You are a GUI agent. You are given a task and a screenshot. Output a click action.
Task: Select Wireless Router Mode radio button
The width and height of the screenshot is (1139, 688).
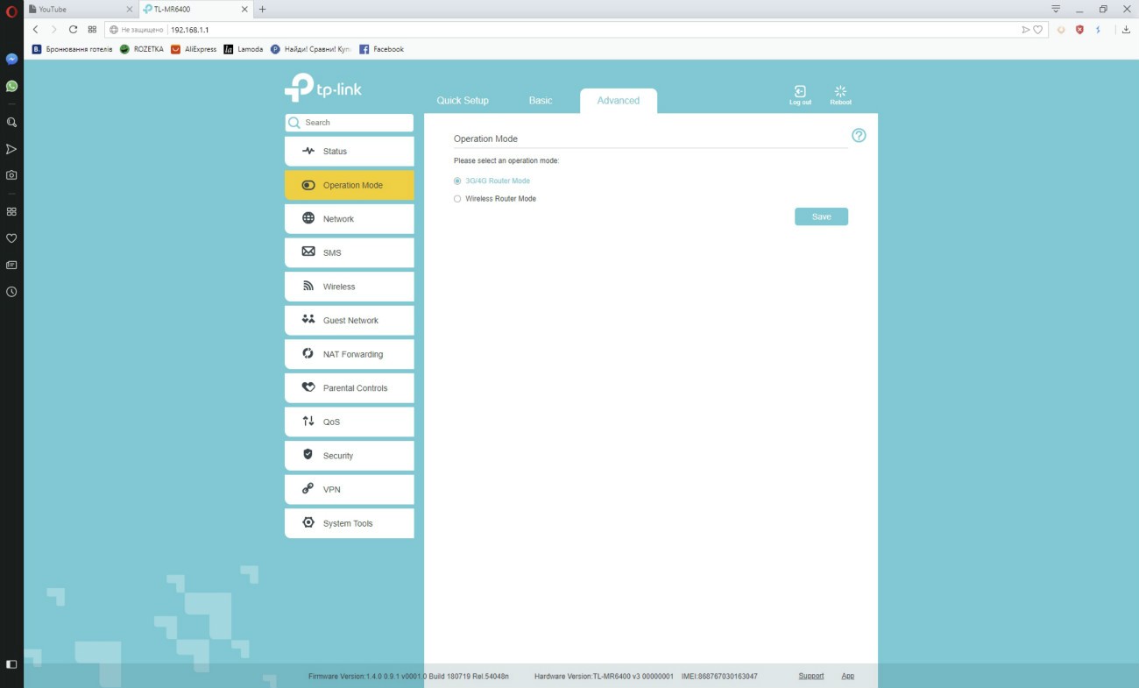click(457, 199)
